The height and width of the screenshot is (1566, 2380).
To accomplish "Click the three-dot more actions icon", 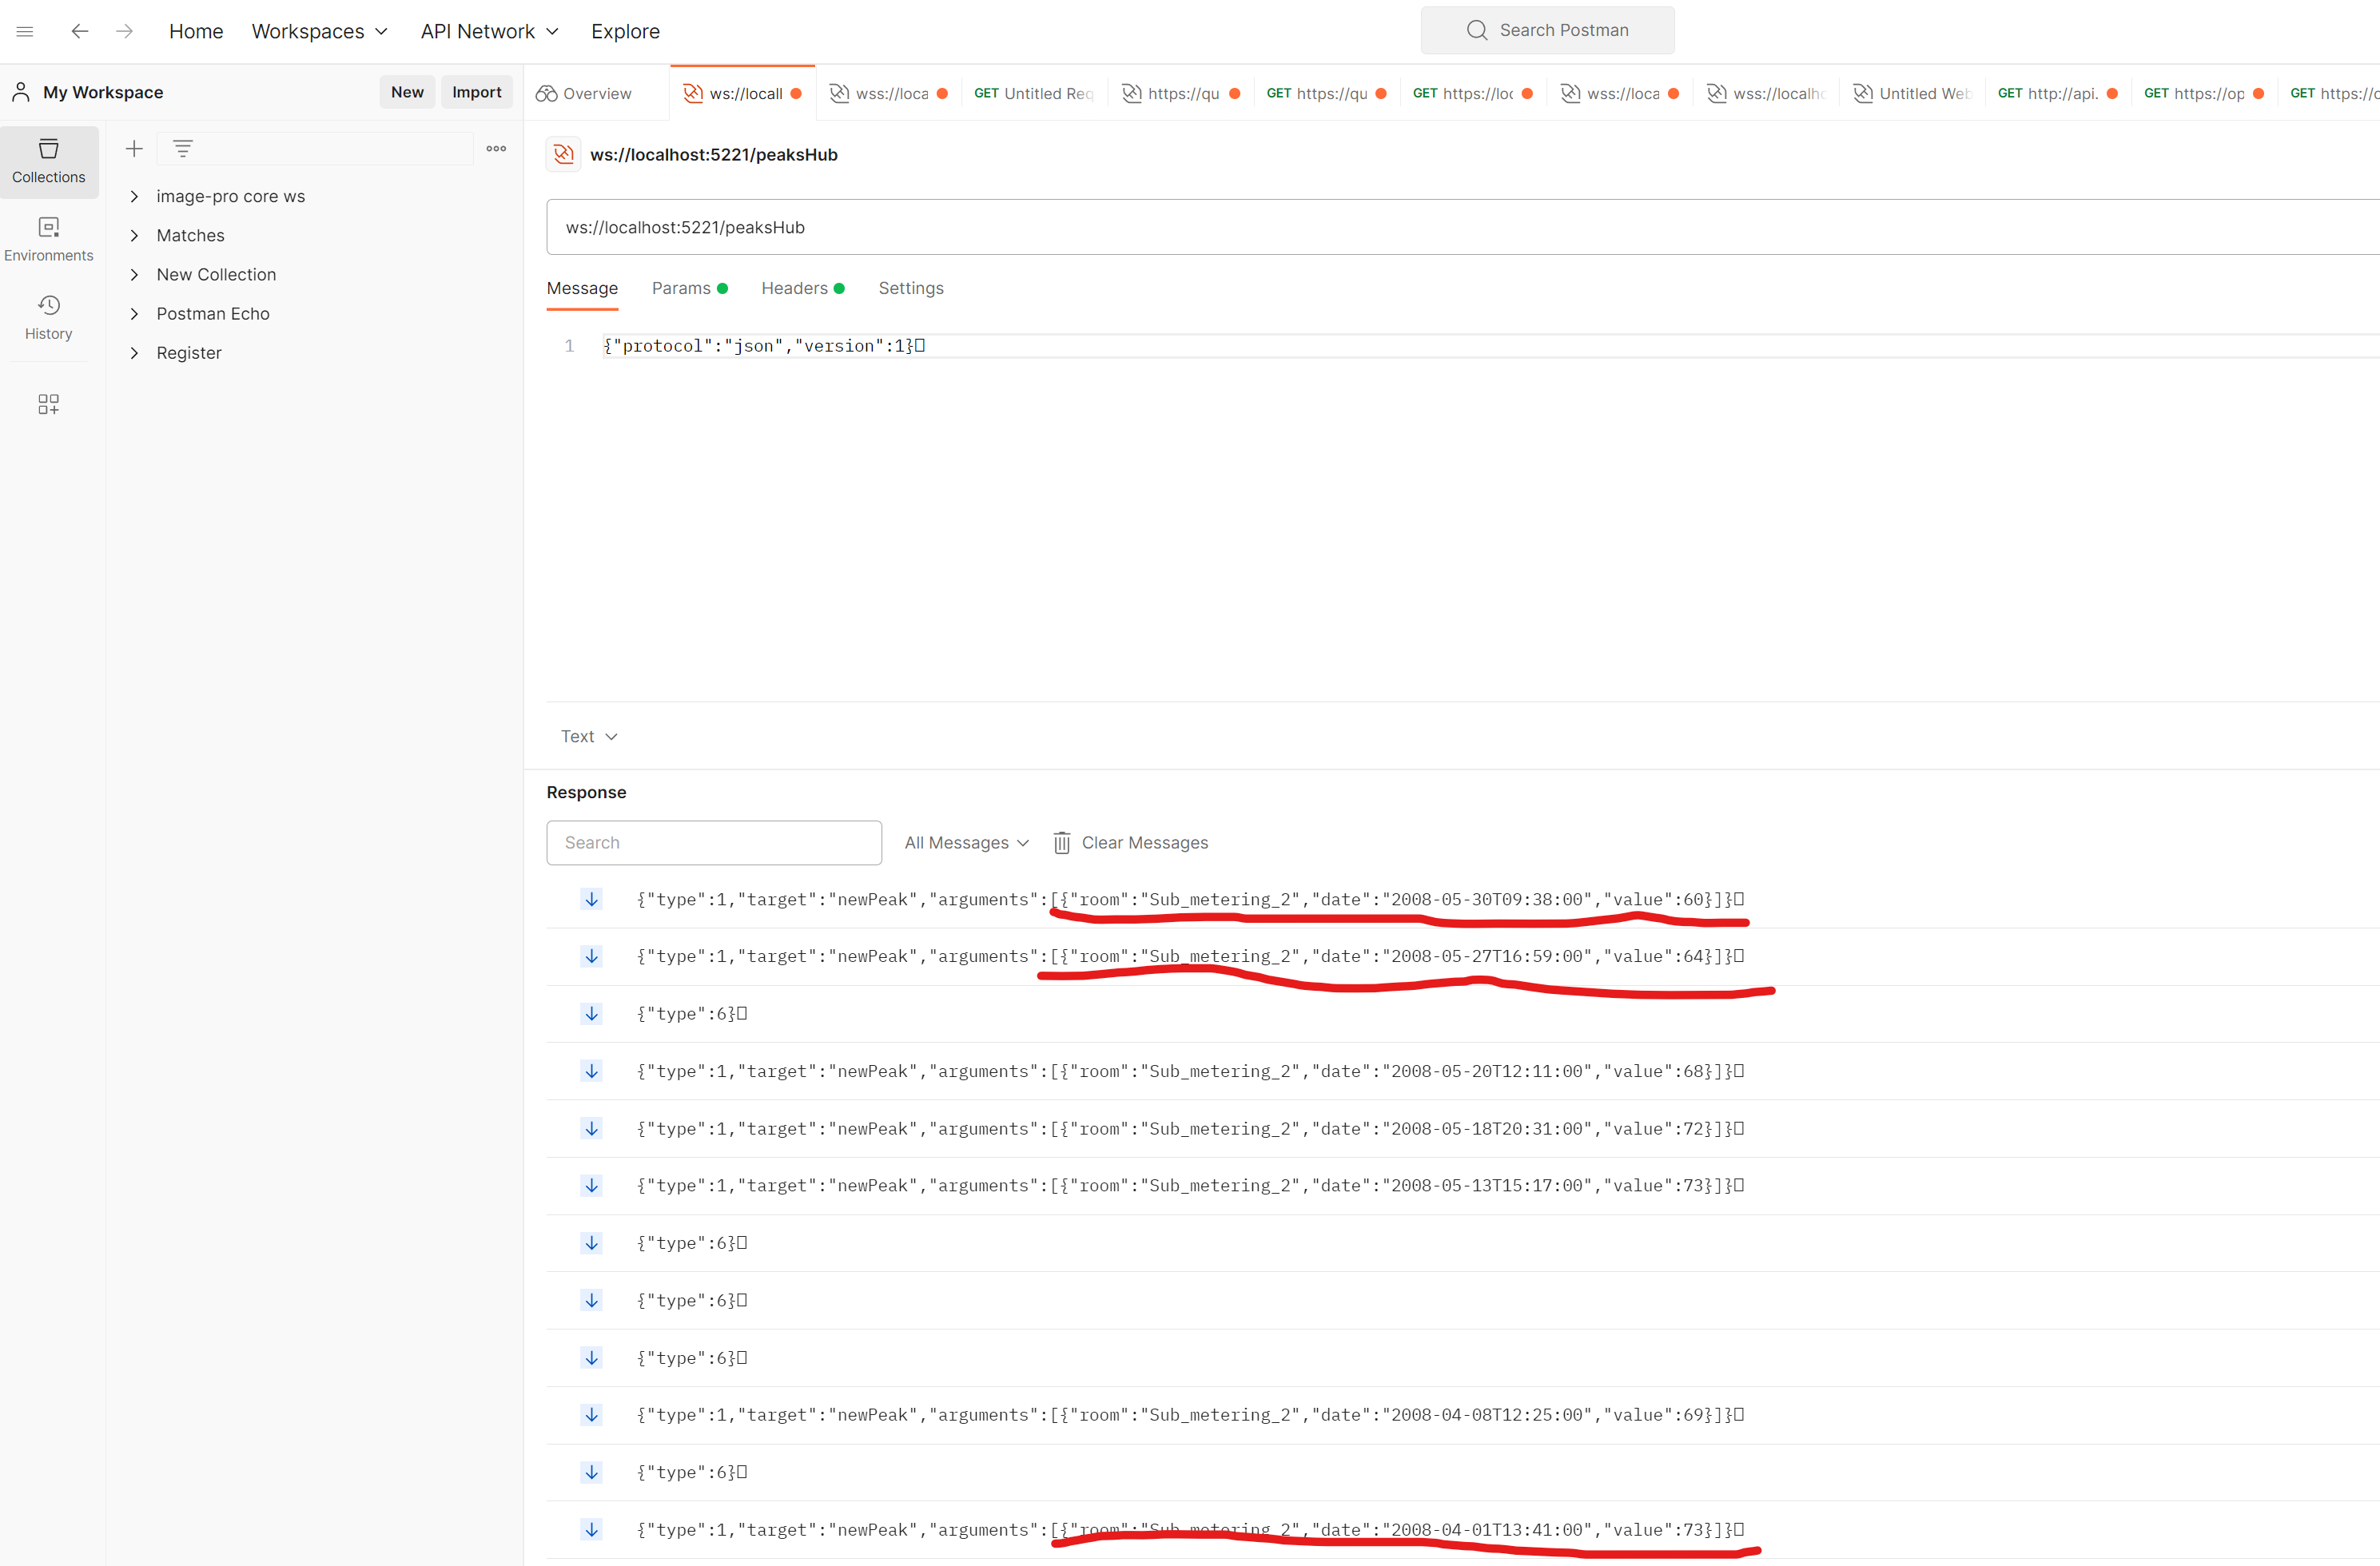I will (x=495, y=148).
